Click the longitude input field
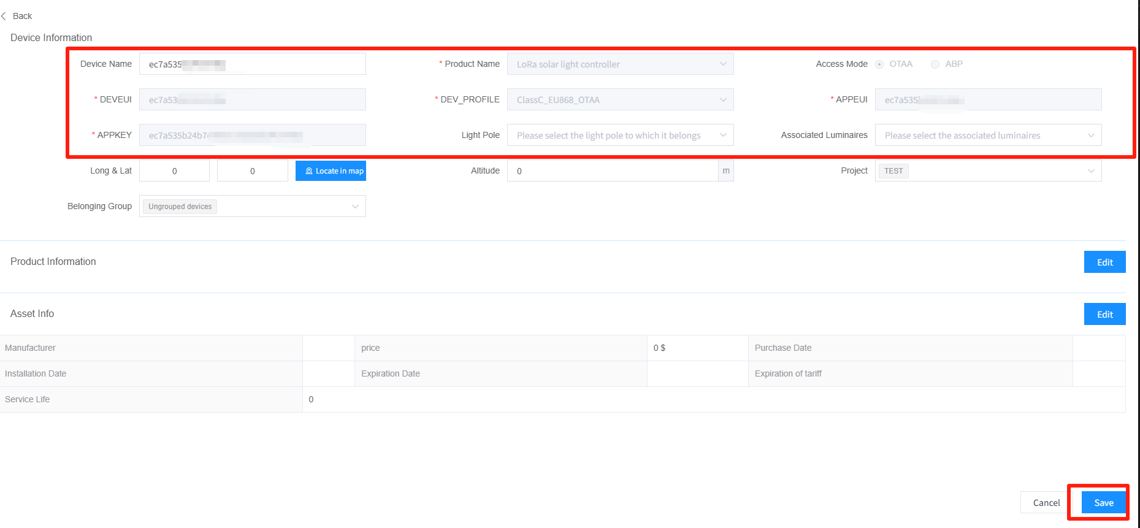The height and width of the screenshot is (528, 1140). [x=175, y=171]
